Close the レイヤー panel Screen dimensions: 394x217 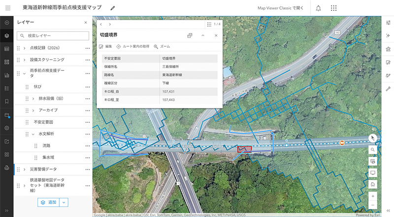86,22
